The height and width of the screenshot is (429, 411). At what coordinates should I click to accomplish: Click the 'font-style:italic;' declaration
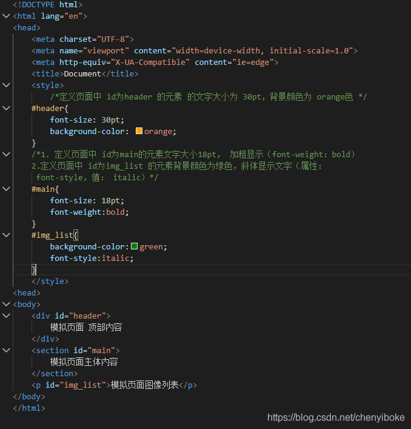[x=92, y=258]
